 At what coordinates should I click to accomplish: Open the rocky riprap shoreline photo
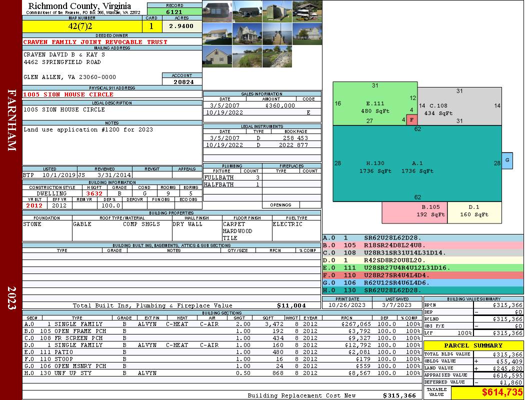(277, 56)
